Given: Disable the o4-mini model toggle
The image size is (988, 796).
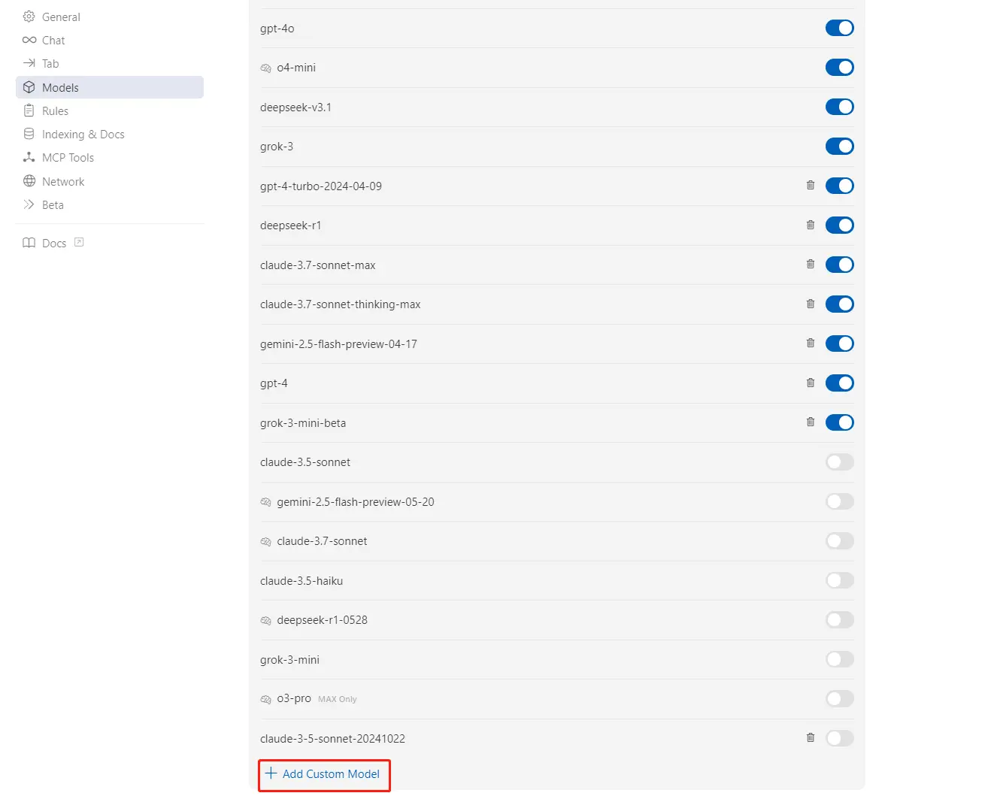Looking at the screenshot, I should click(x=840, y=68).
